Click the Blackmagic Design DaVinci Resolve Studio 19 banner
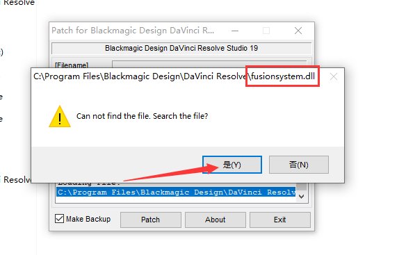 pyautogui.click(x=181, y=48)
